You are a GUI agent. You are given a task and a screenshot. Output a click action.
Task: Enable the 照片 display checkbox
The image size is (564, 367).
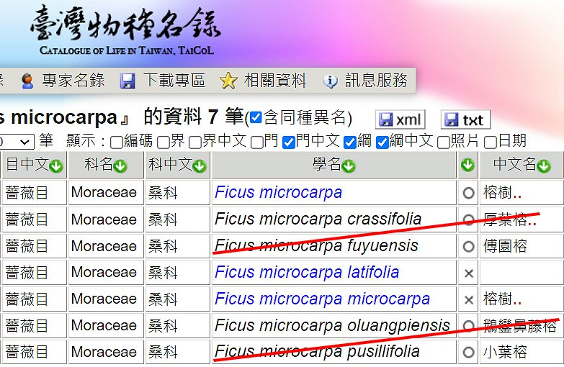pos(443,142)
